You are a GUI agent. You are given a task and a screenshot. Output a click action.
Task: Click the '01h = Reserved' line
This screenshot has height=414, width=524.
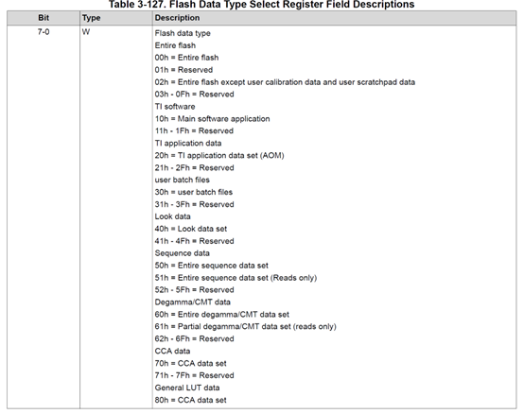coord(183,70)
